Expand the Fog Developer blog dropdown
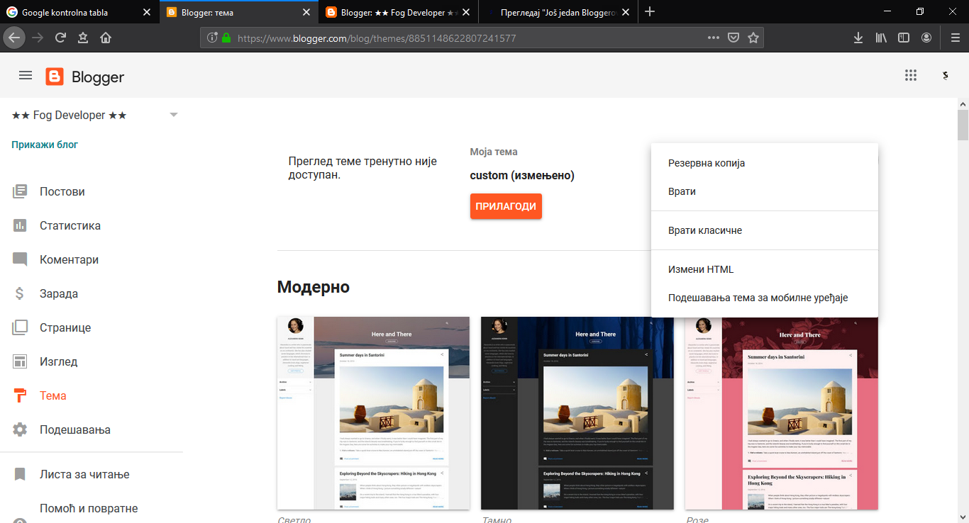 [174, 115]
